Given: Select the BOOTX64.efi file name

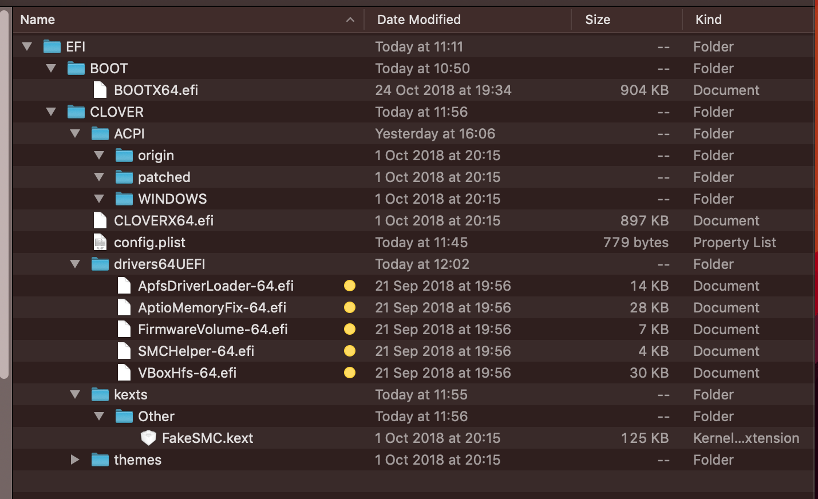Looking at the screenshot, I should tap(156, 90).
